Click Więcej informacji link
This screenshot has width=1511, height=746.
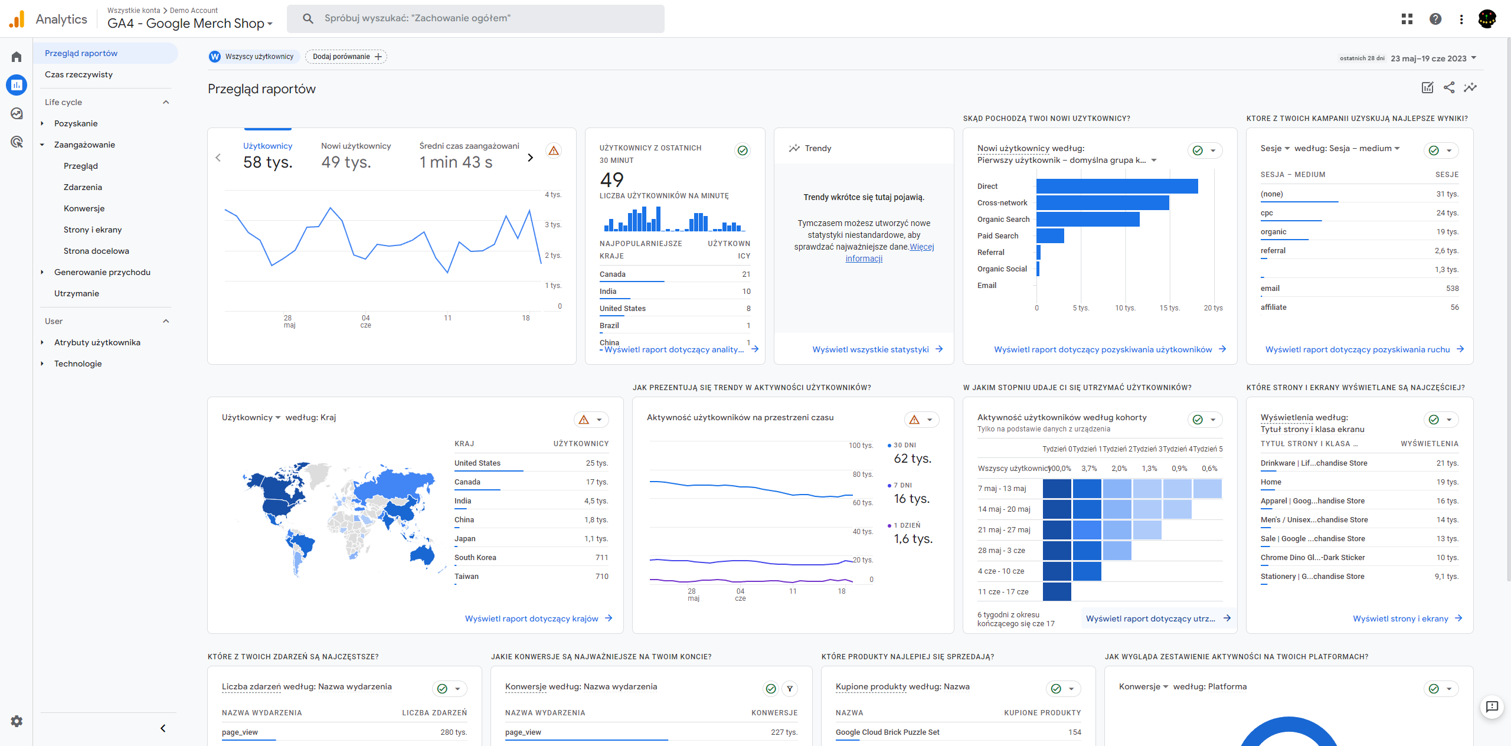tap(890, 253)
